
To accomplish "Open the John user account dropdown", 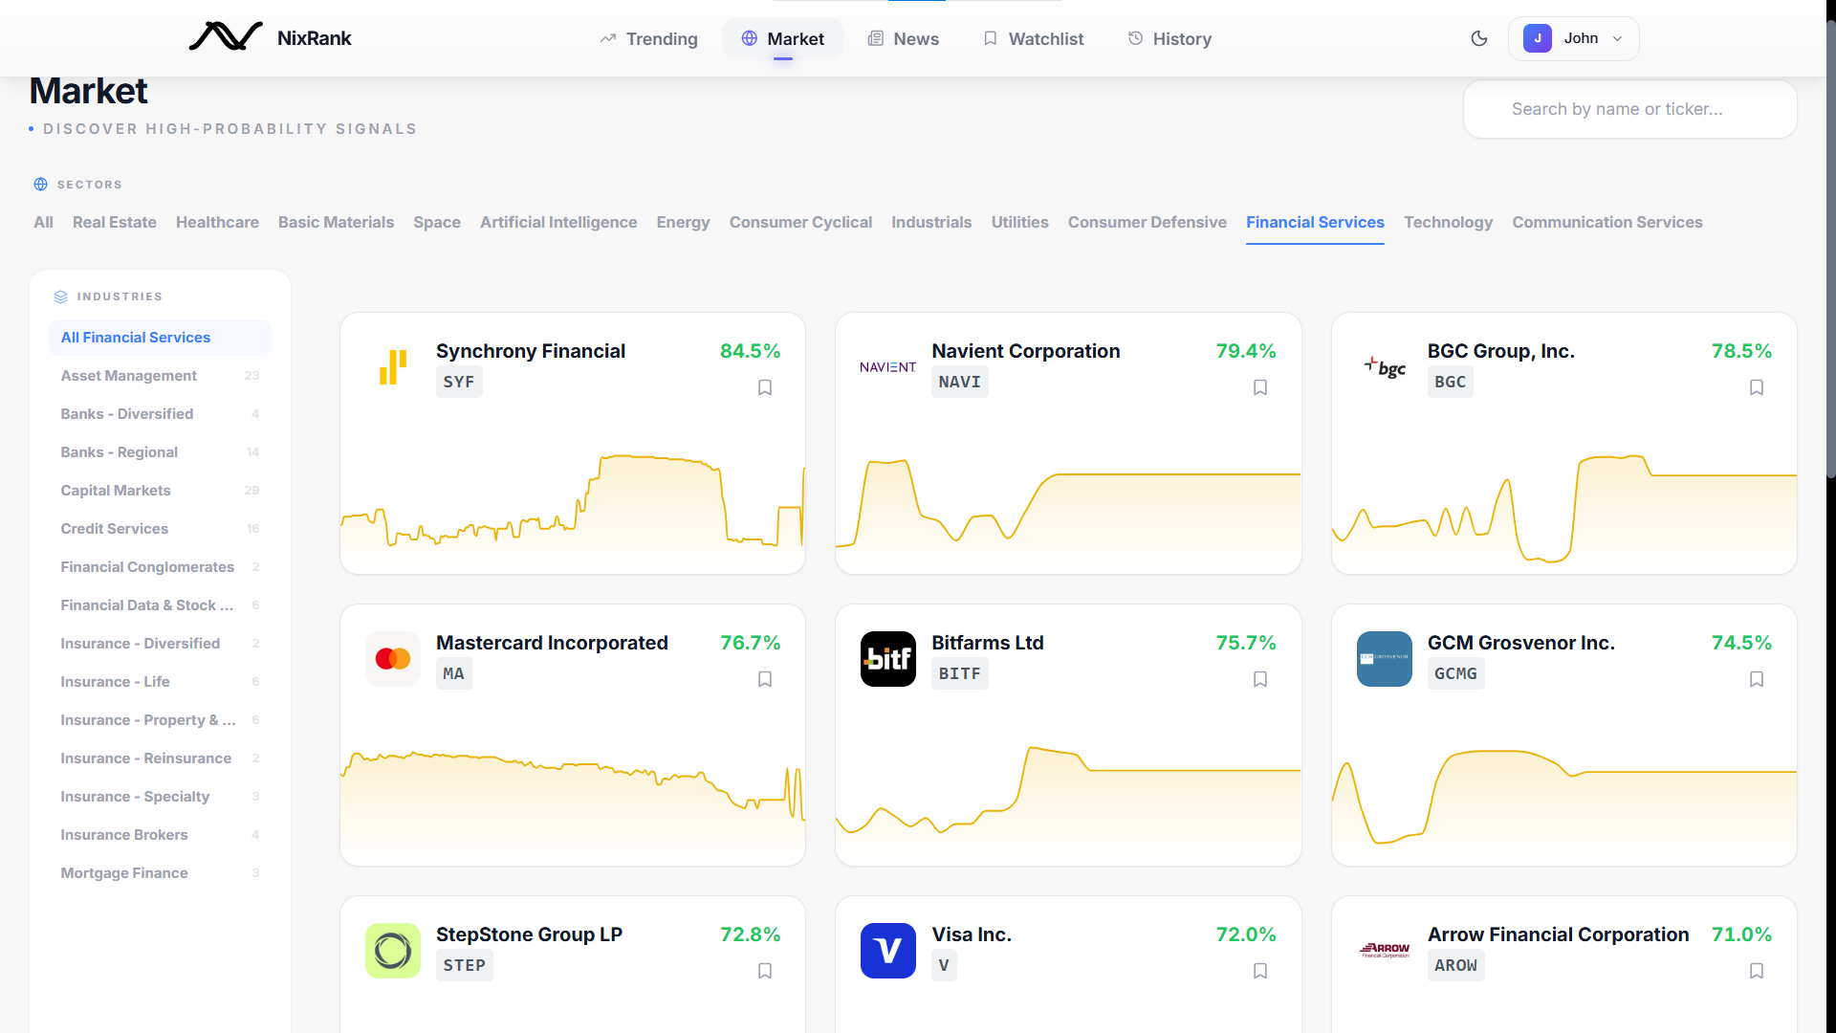I will pyautogui.click(x=1573, y=38).
